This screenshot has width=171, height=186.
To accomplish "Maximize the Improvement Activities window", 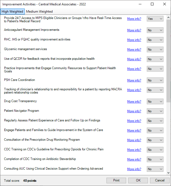I will click(152, 4).
